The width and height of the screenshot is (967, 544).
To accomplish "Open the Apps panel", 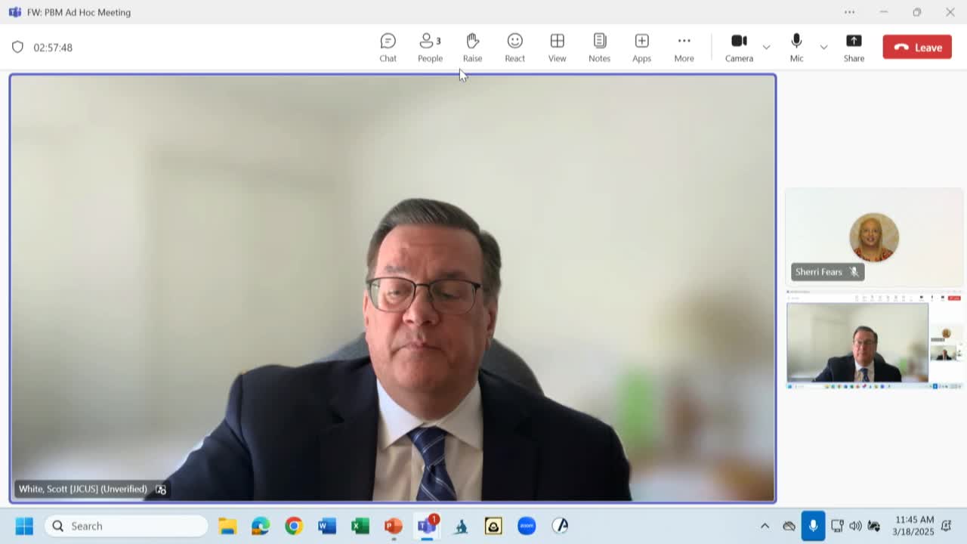I will pyautogui.click(x=641, y=48).
